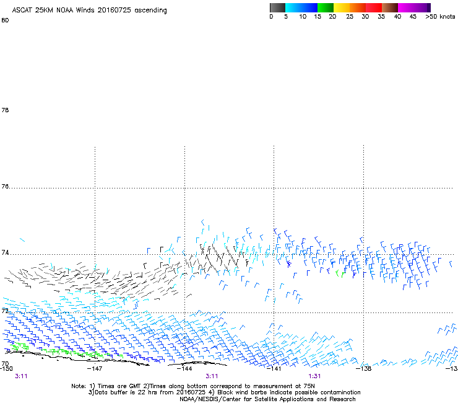
Task: Click the title 'ASCAT 25KM NOAA Winds 20160725 ascending'
Action: coord(89,11)
